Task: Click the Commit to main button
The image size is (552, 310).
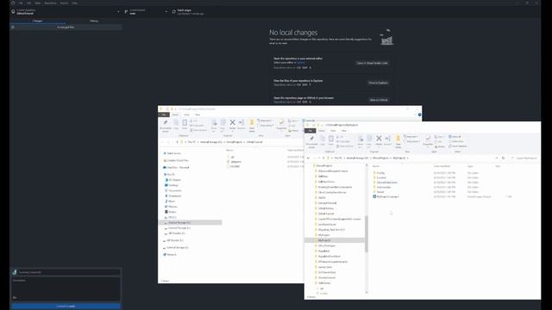Action: click(x=66, y=307)
